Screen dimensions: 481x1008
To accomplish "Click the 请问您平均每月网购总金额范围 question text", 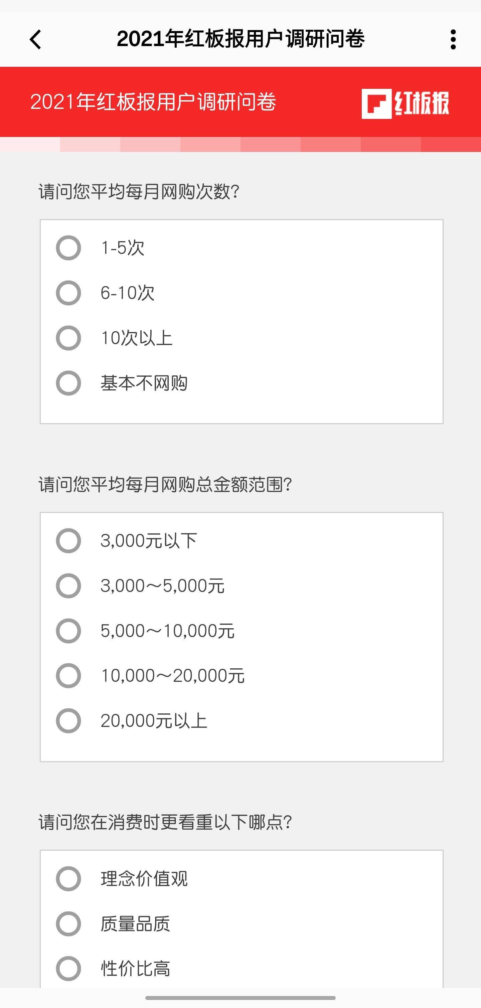I will [165, 484].
